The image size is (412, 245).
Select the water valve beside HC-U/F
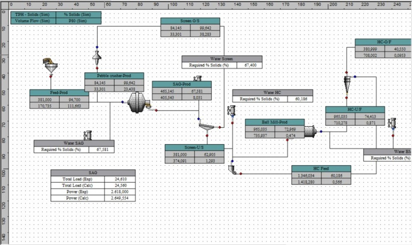(x=392, y=123)
